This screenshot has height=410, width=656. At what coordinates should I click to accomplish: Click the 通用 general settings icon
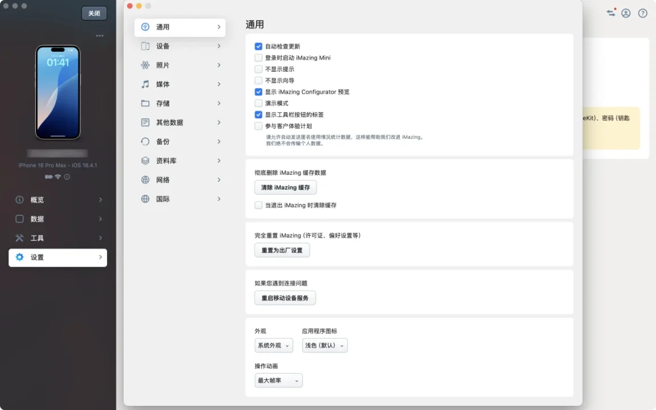pos(145,27)
